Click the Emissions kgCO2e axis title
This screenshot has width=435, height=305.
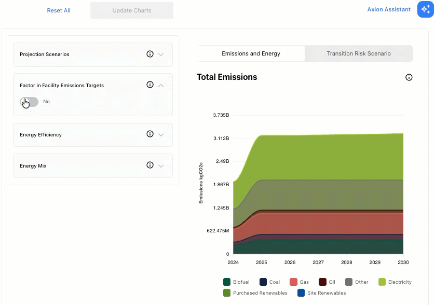point(201,183)
